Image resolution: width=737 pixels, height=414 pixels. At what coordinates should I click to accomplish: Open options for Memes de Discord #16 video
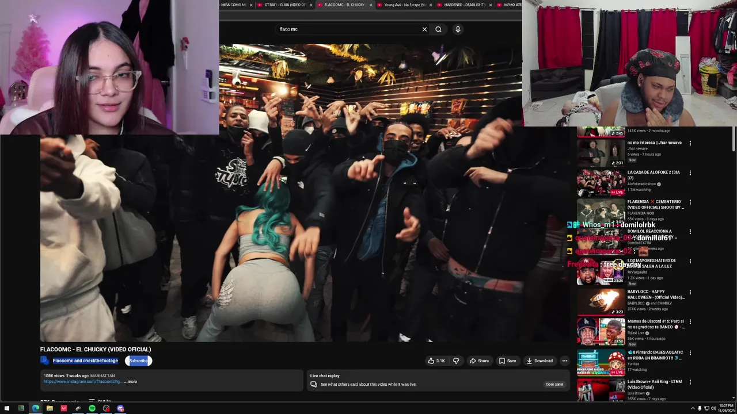[690, 322]
